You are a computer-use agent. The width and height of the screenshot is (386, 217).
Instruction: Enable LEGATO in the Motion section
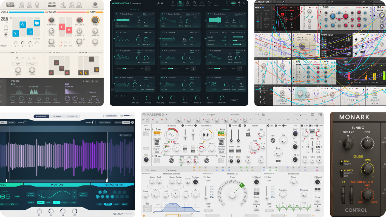31,202
